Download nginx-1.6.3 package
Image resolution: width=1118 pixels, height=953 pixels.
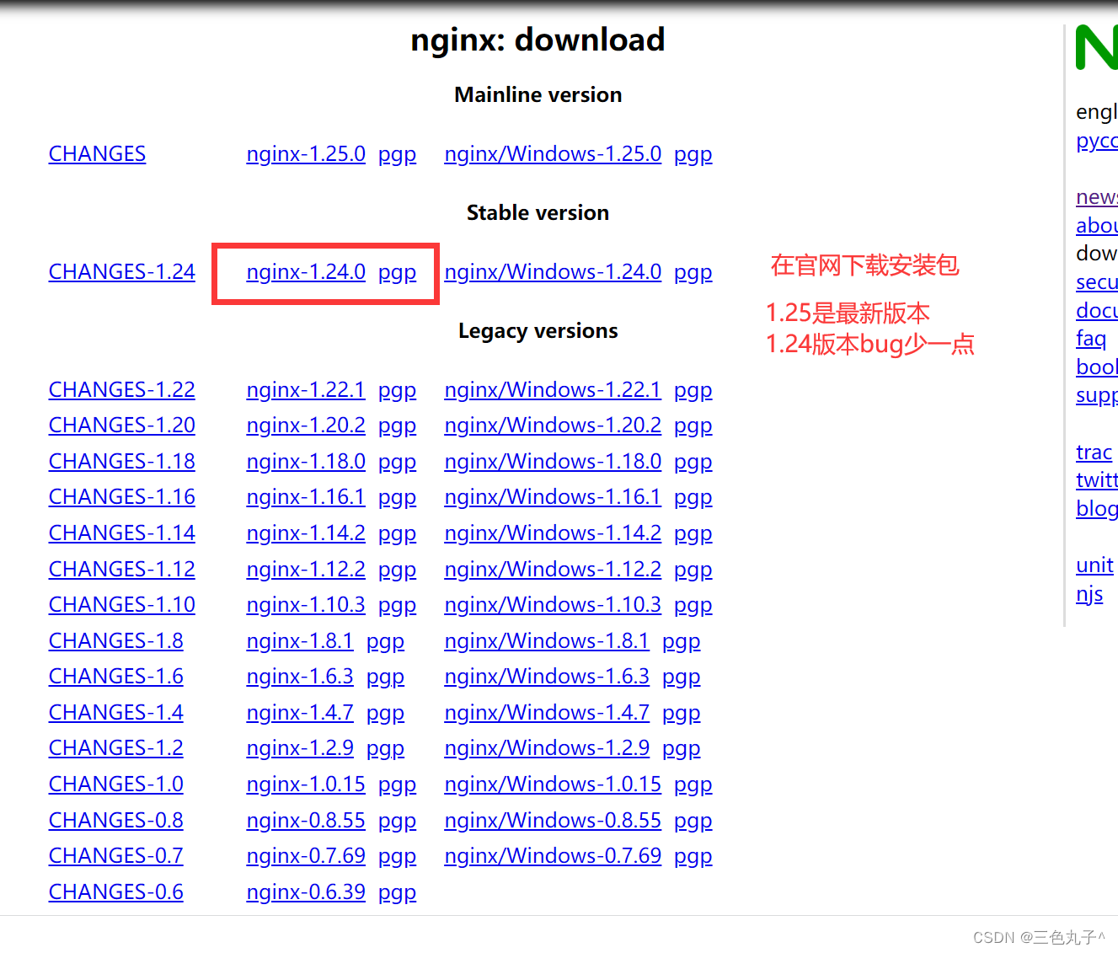(x=300, y=677)
